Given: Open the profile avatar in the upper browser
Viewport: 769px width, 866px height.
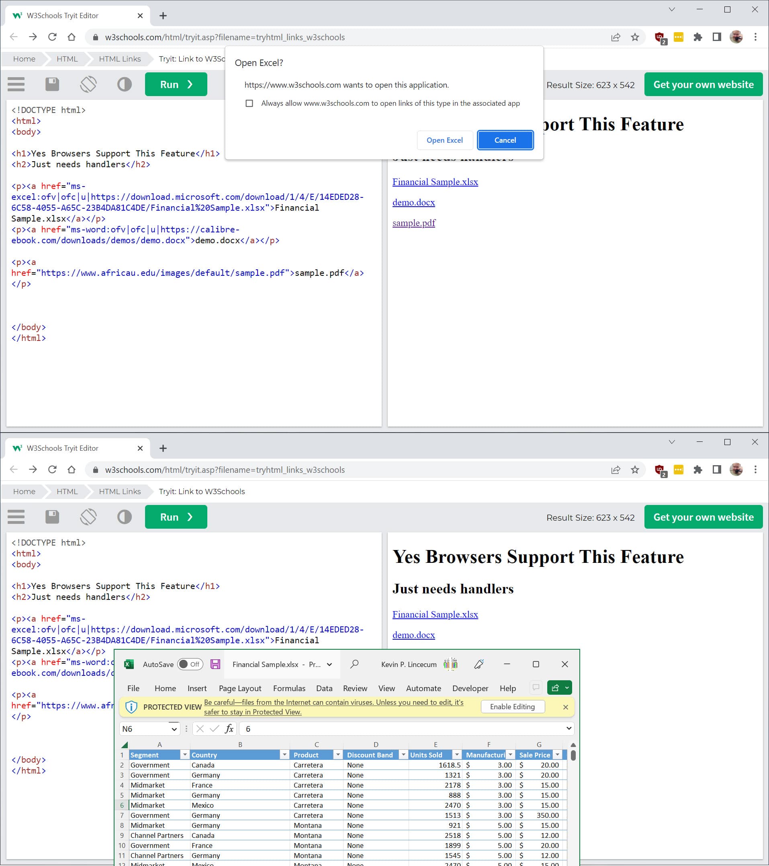Looking at the screenshot, I should click(x=736, y=37).
